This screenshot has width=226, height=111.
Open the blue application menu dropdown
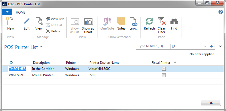(7, 12)
